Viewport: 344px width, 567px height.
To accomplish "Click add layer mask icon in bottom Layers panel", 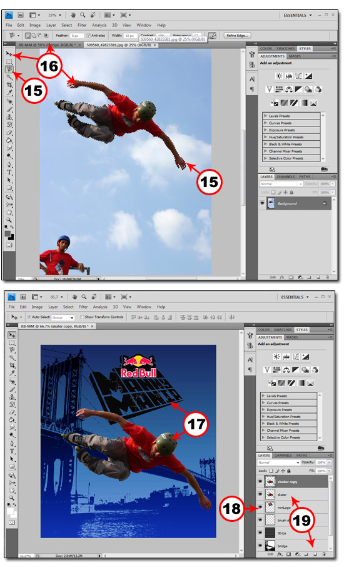I will pyautogui.click(x=288, y=554).
